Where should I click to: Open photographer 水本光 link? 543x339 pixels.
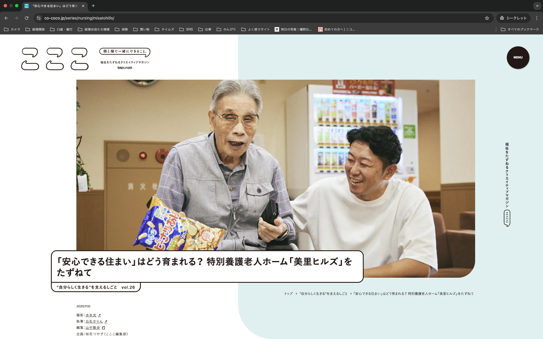[91, 315]
